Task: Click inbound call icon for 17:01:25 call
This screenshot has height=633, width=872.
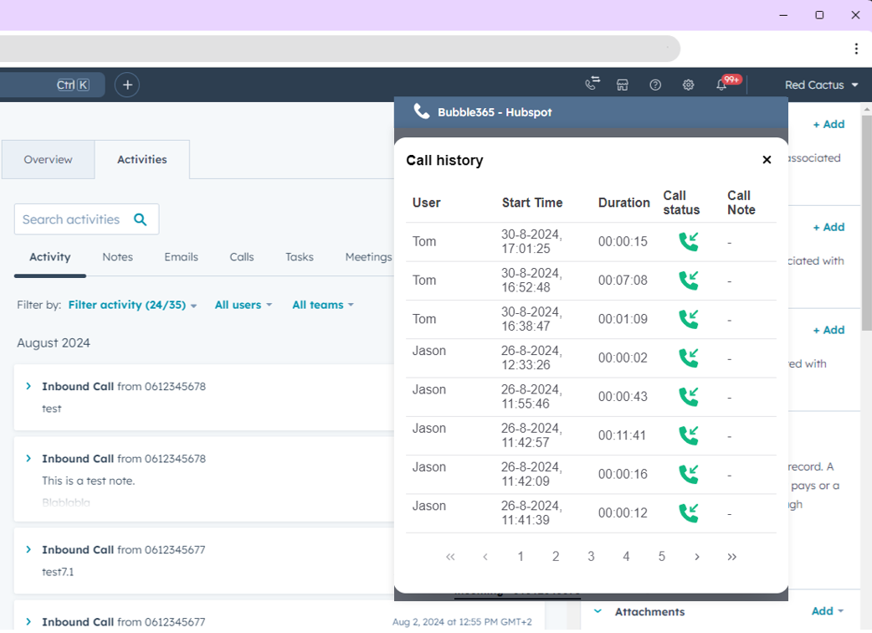Action: pyautogui.click(x=688, y=242)
